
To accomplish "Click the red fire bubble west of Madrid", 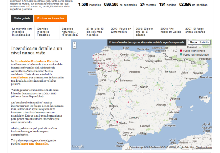I will coord(126,90).
